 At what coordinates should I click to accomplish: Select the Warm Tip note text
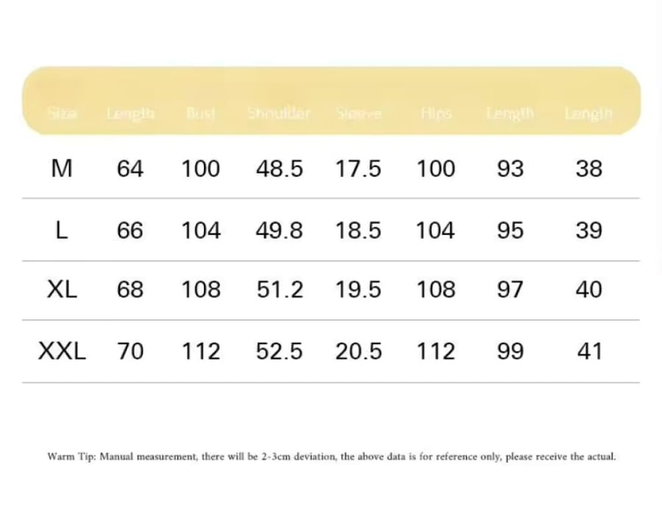[332, 456]
